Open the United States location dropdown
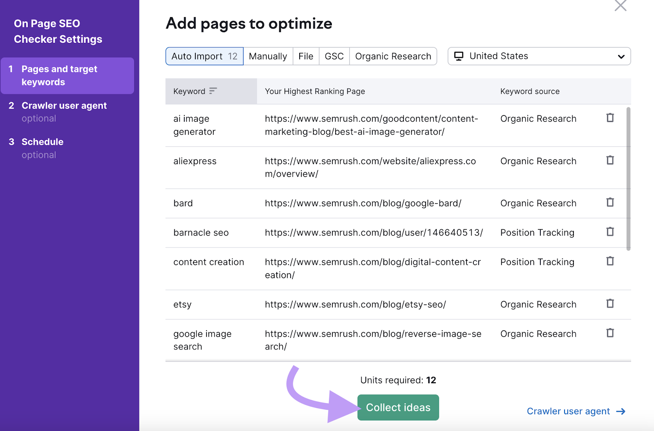 [x=539, y=56]
